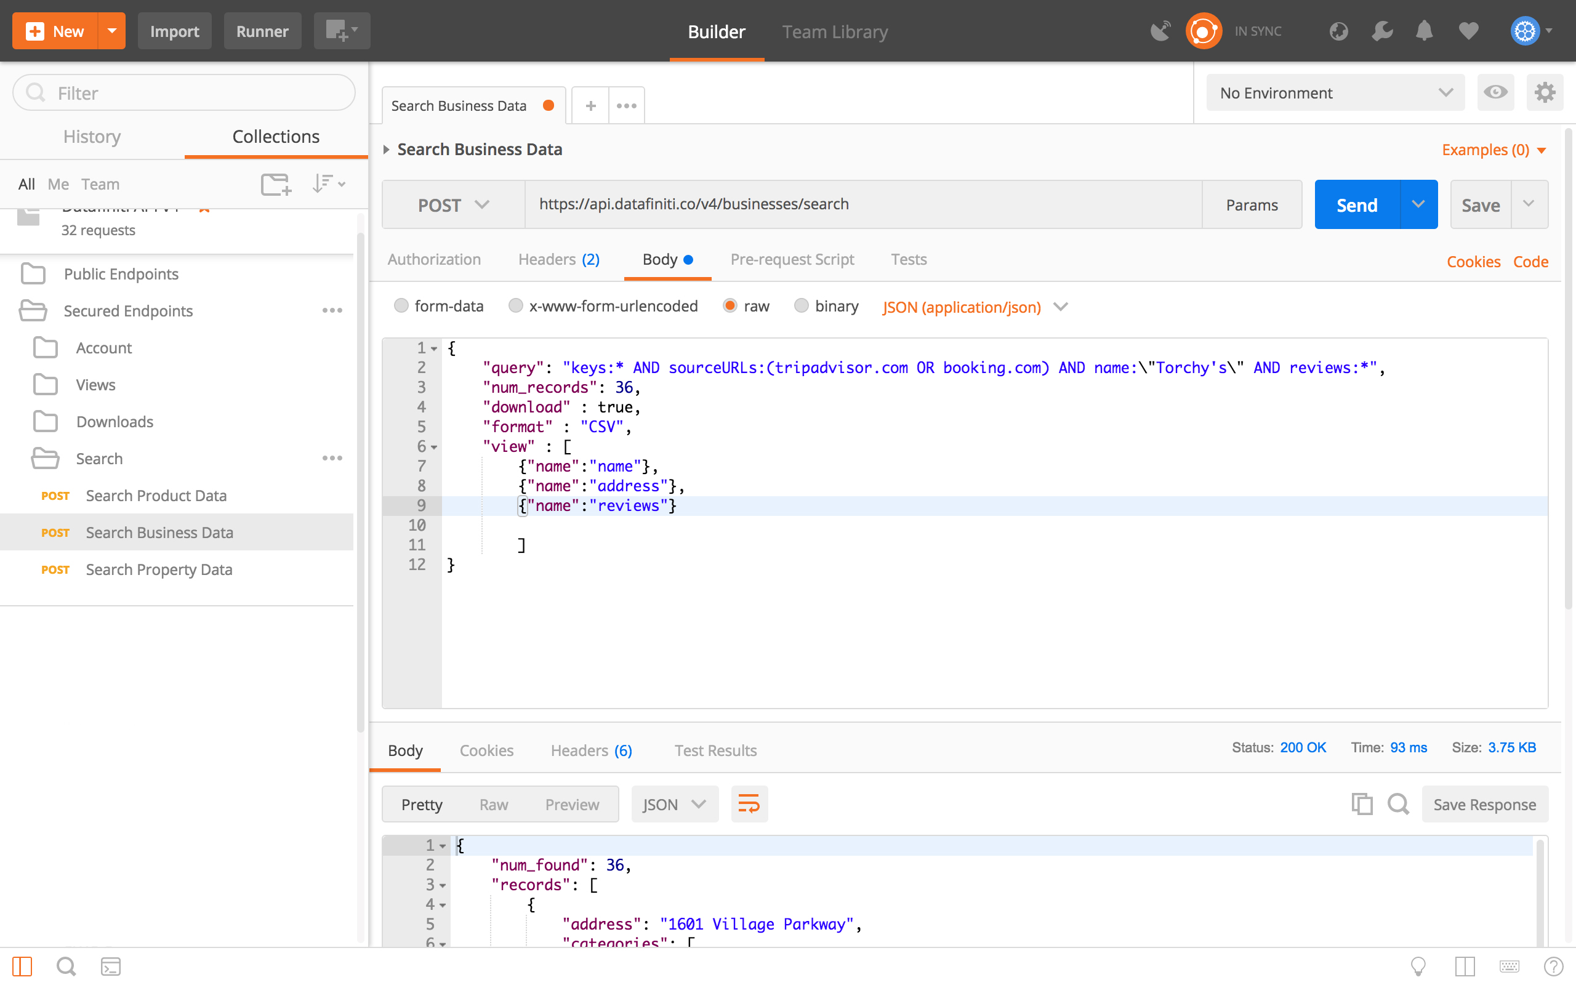Open the request Tests tab
This screenshot has width=1576, height=985.
coord(909,259)
